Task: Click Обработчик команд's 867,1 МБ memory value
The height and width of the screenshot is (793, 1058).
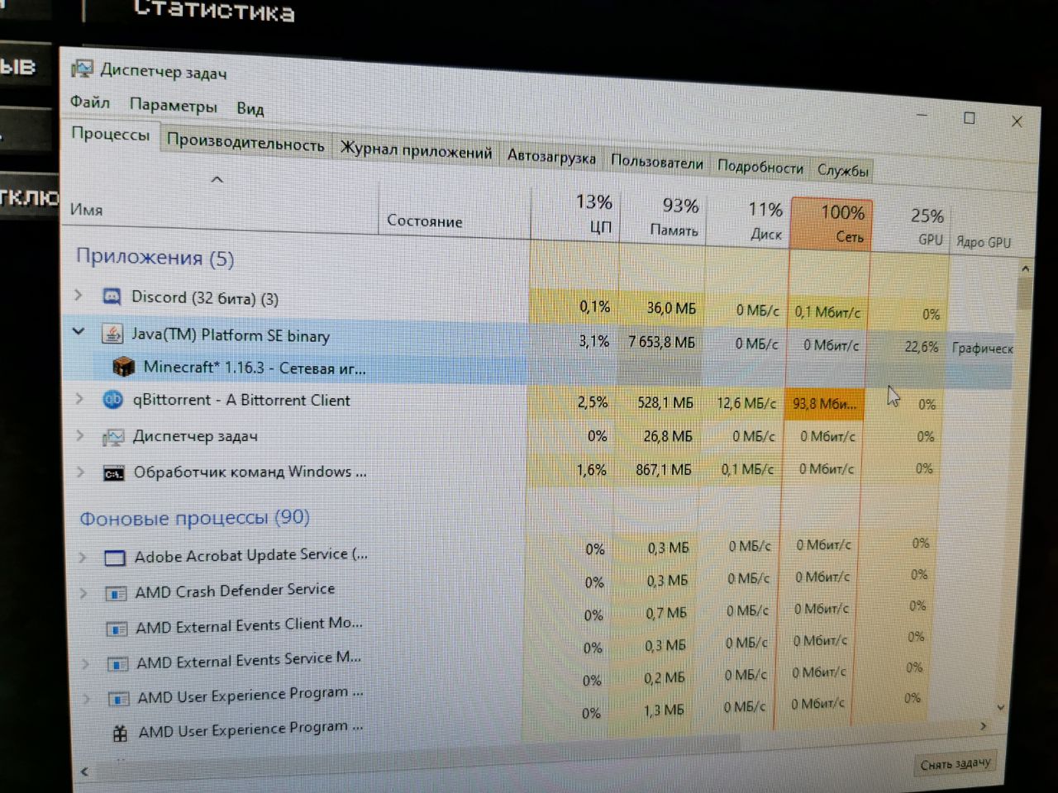Action: pos(662,469)
